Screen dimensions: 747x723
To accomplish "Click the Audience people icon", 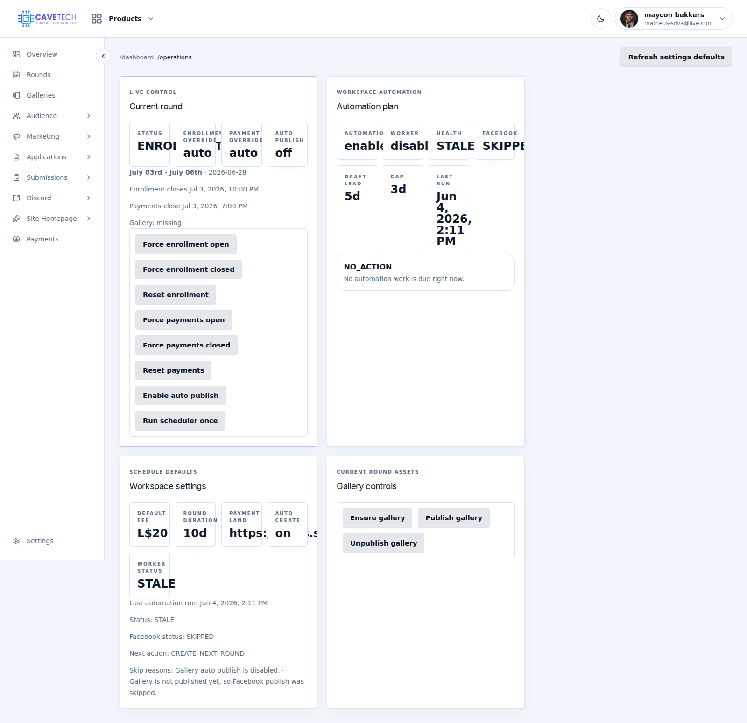I will click(x=16, y=116).
